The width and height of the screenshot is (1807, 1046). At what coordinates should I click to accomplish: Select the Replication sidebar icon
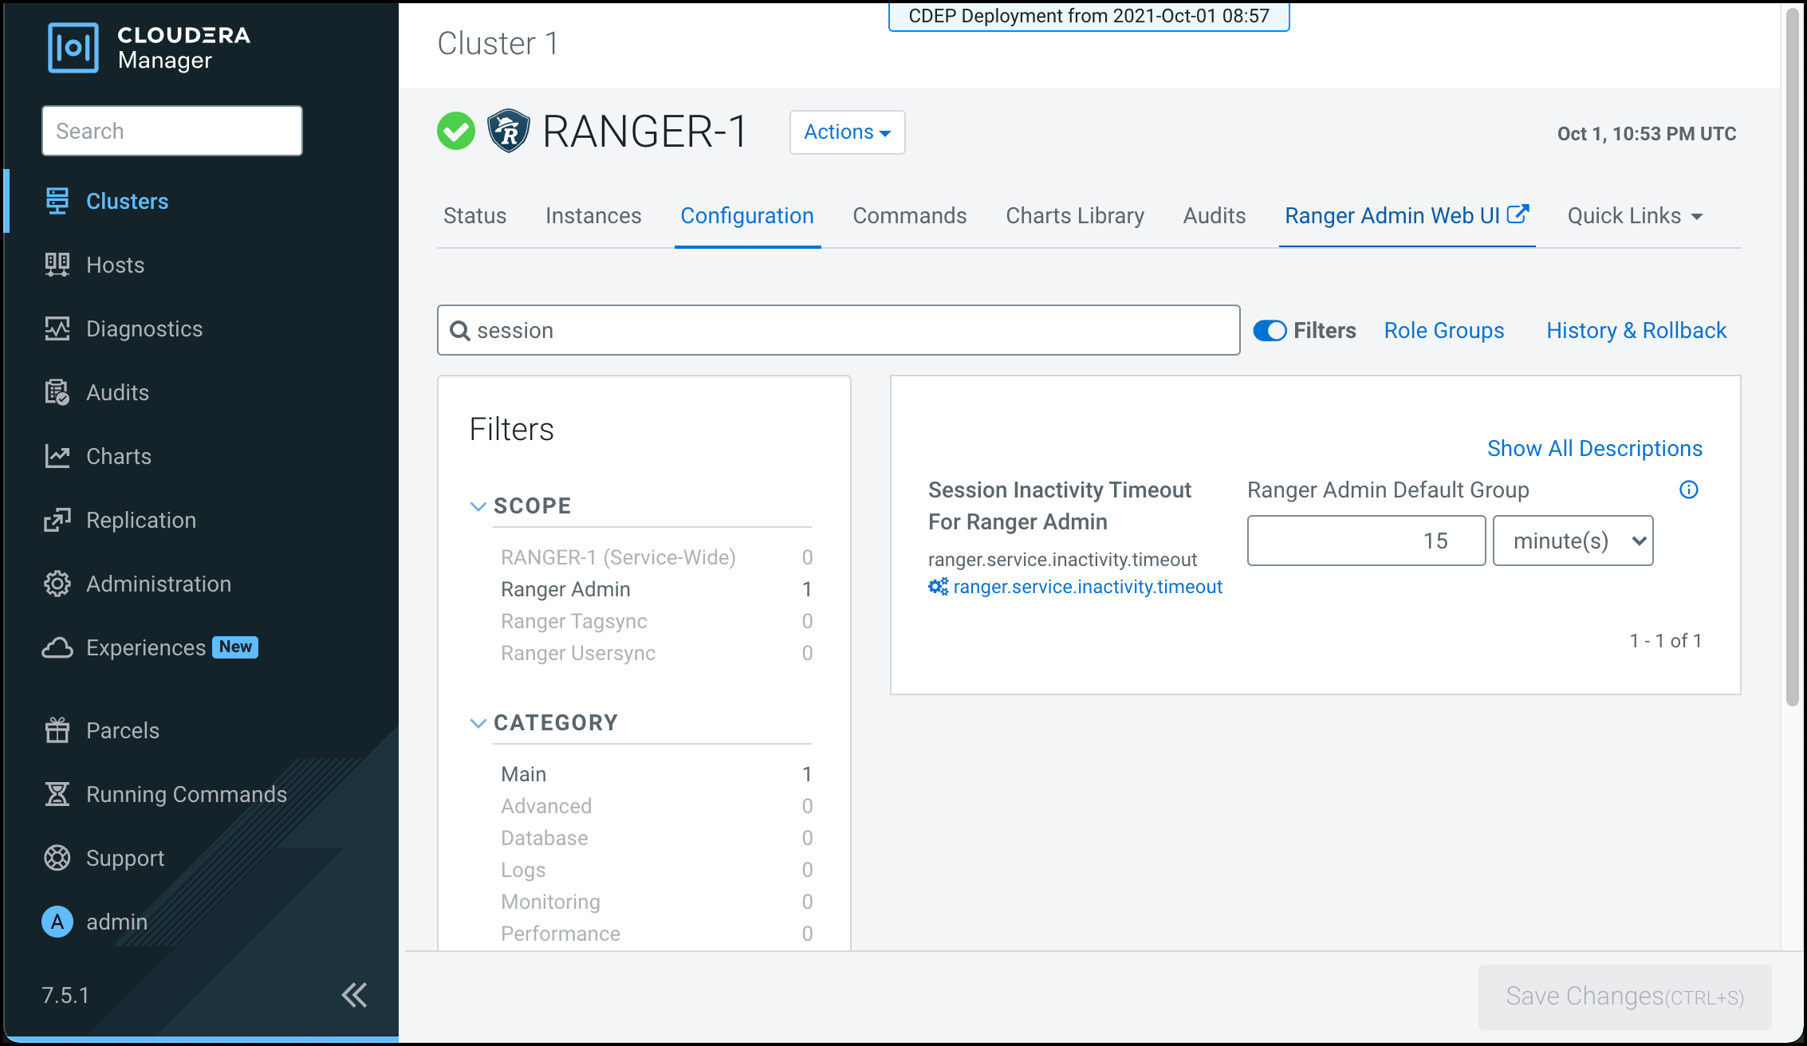point(57,520)
